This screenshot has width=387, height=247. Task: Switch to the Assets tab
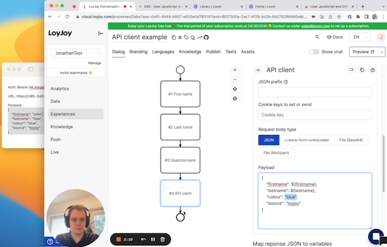248,51
